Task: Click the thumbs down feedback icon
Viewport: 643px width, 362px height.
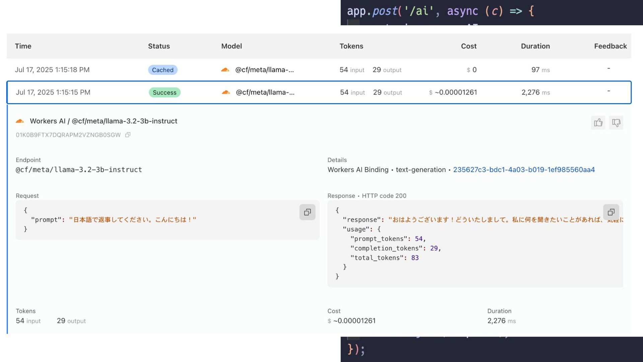Action: click(616, 123)
